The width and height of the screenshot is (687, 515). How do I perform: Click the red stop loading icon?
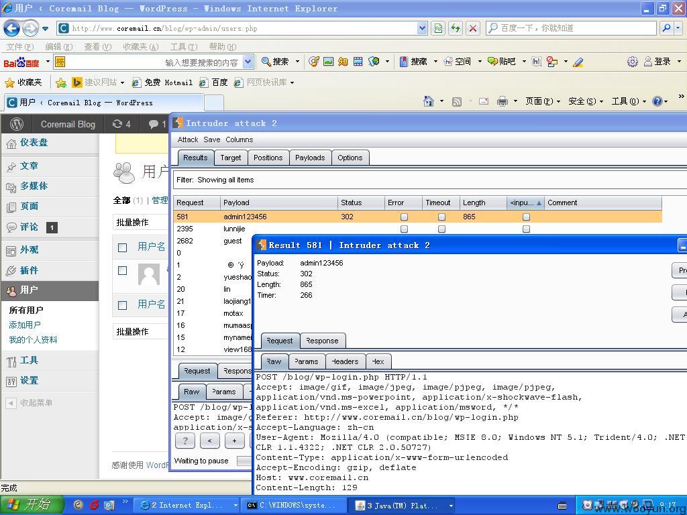[473, 28]
